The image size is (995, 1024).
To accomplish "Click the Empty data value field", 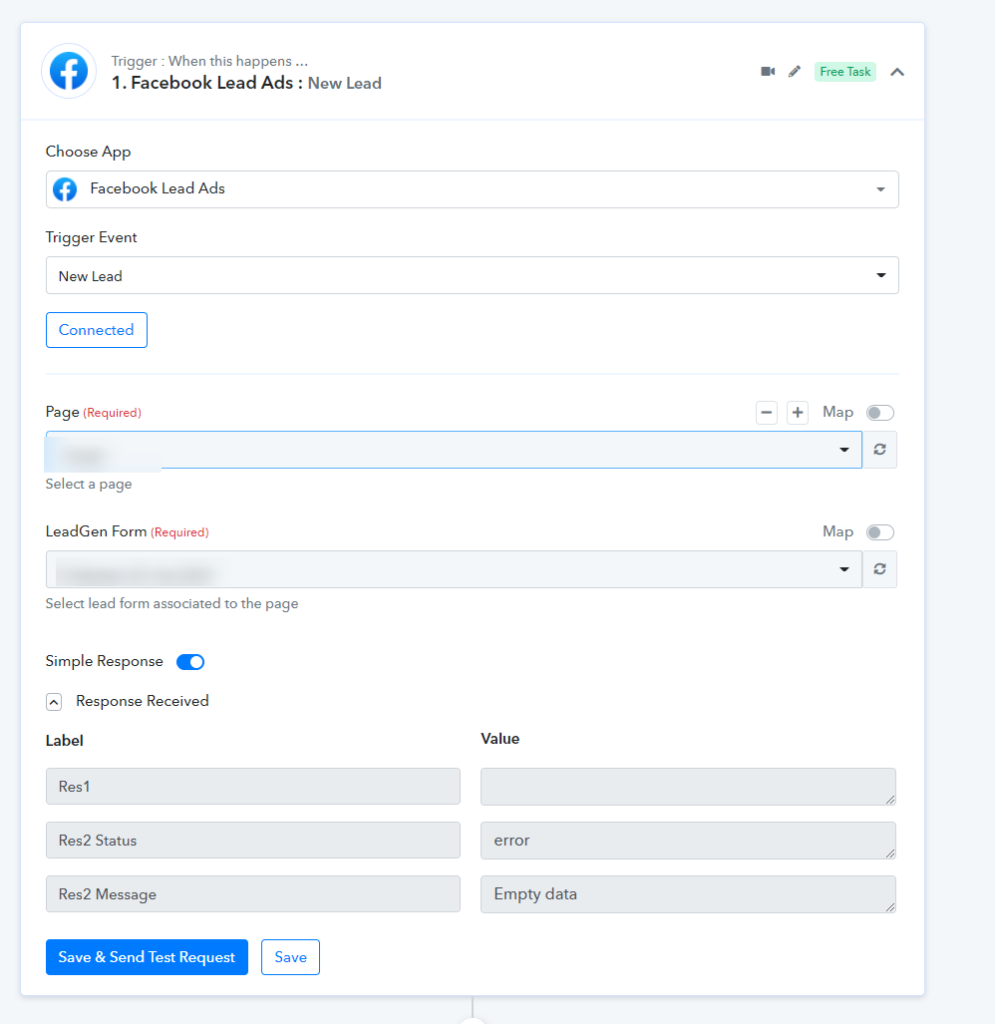I will click(688, 894).
